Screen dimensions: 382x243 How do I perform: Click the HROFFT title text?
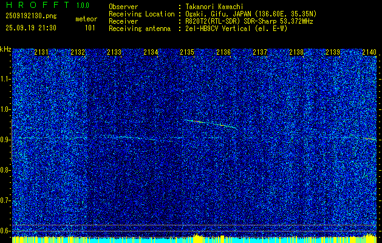coord(38,5)
